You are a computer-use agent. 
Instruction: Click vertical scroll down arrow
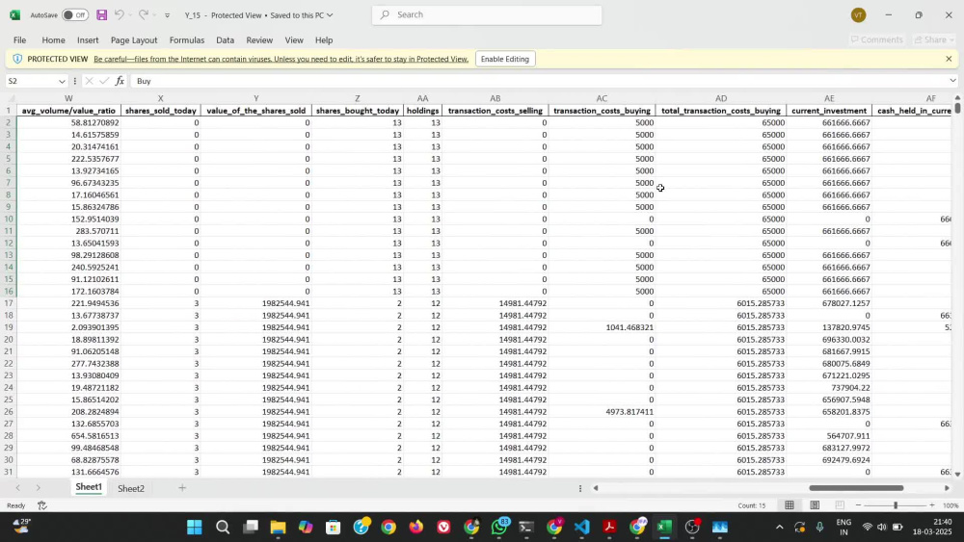point(957,474)
